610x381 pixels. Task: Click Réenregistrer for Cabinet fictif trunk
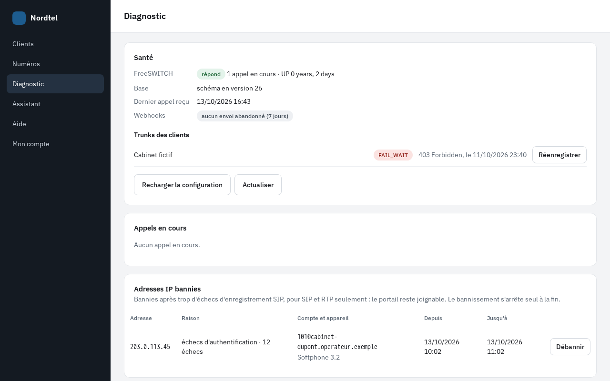559,155
